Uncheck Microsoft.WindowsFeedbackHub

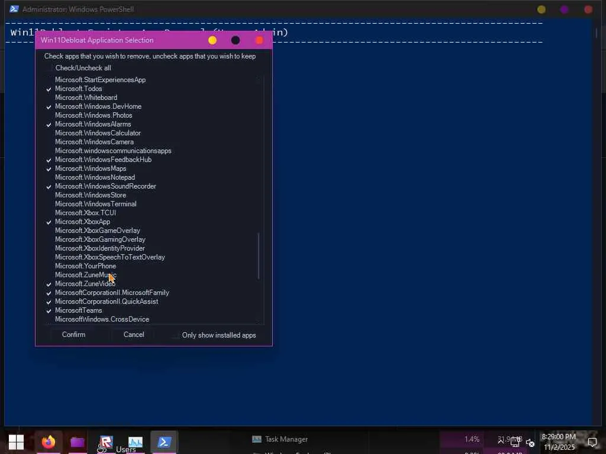(49, 160)
